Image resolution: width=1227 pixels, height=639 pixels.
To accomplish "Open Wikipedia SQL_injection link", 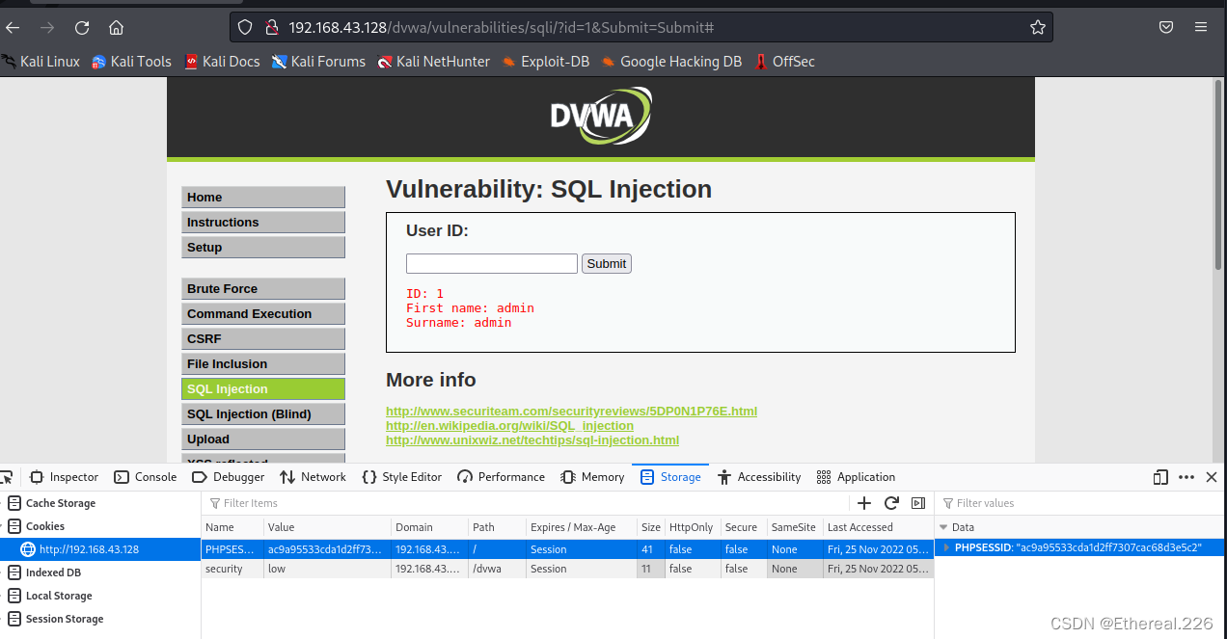I will click(x=509, y=425).
